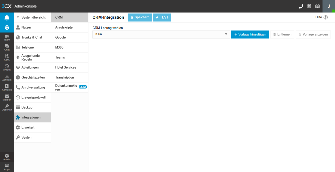
Task: Click the Speichern button
Action: 140,17
